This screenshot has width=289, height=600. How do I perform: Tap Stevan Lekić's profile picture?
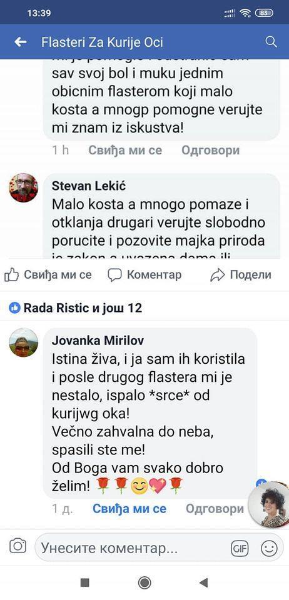point(24,187)
